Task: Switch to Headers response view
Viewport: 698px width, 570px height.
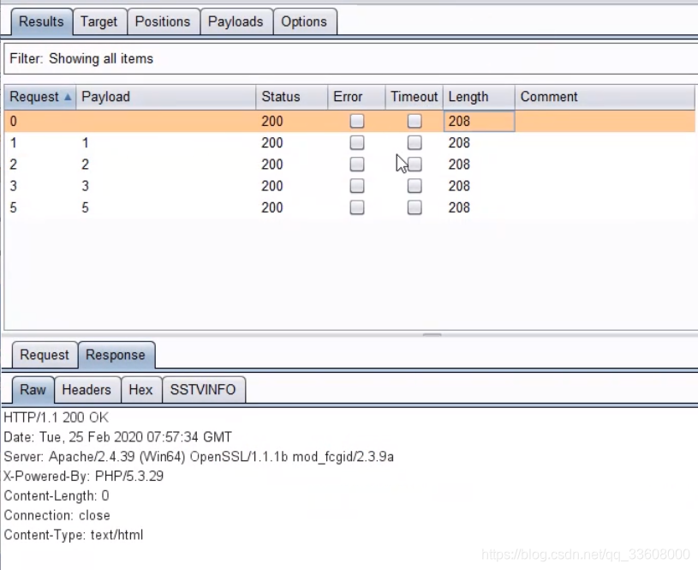Action: 87,389
